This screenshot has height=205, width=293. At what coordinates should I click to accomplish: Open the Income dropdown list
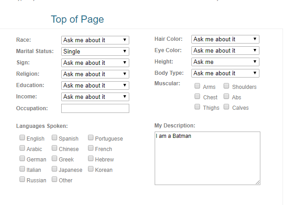pyautogui.click(x=95, y=97)
